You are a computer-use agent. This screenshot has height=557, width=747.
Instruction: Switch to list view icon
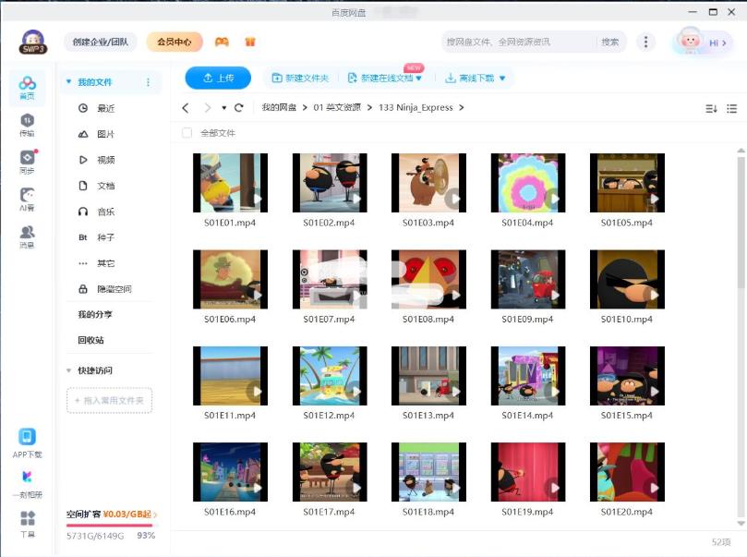click(731, 109)
